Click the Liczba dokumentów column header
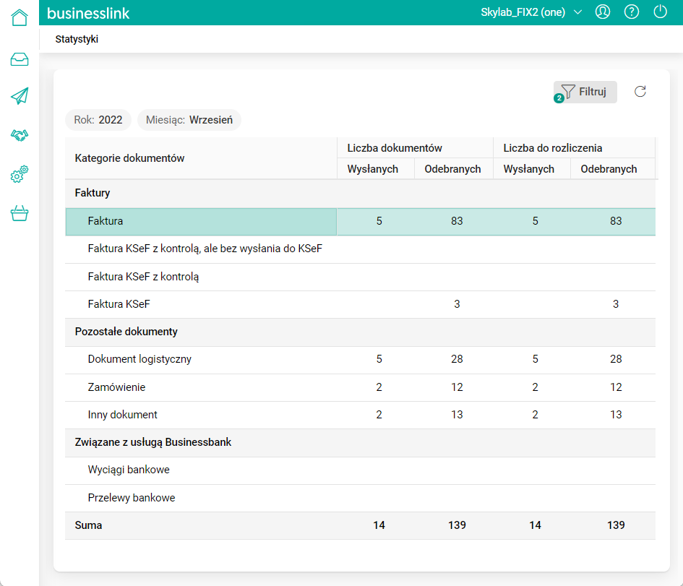Image resolution: width=683 pixels, height=586 pixels. coord(415,147)
